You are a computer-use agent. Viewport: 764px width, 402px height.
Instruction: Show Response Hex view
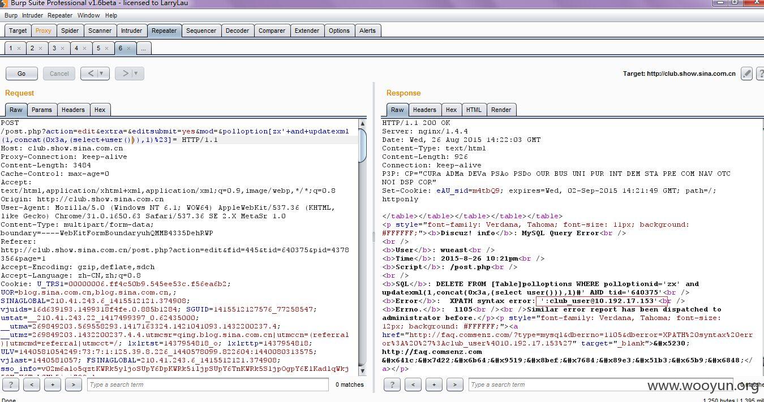(451, 110)
